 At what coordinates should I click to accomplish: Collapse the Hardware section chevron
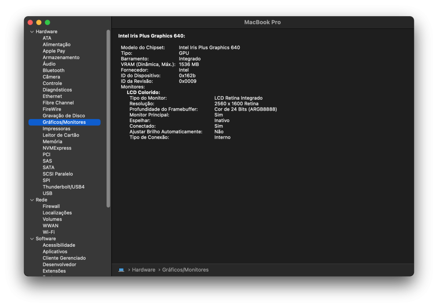click(32, 32)
